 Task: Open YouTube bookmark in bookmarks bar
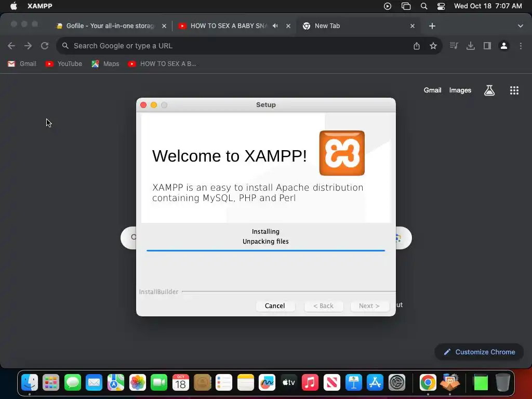[64, 64]
